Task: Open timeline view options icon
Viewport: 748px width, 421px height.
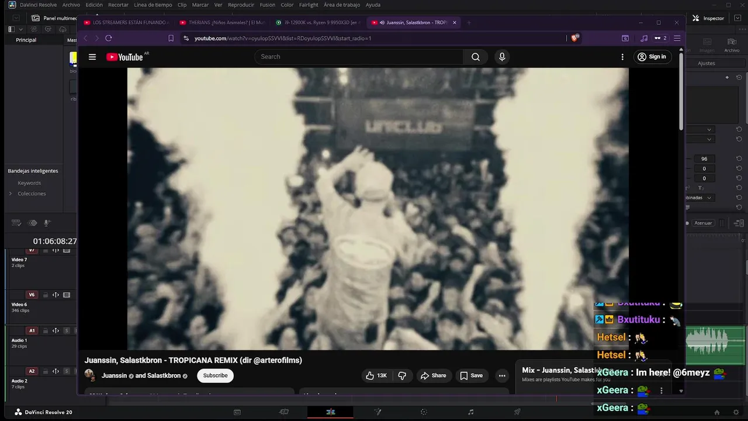Action: [x=16, y=223]
